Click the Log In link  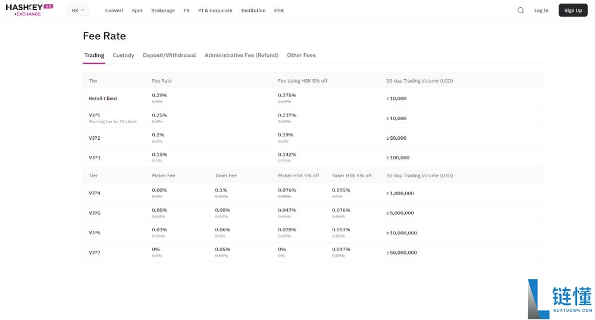541,10
